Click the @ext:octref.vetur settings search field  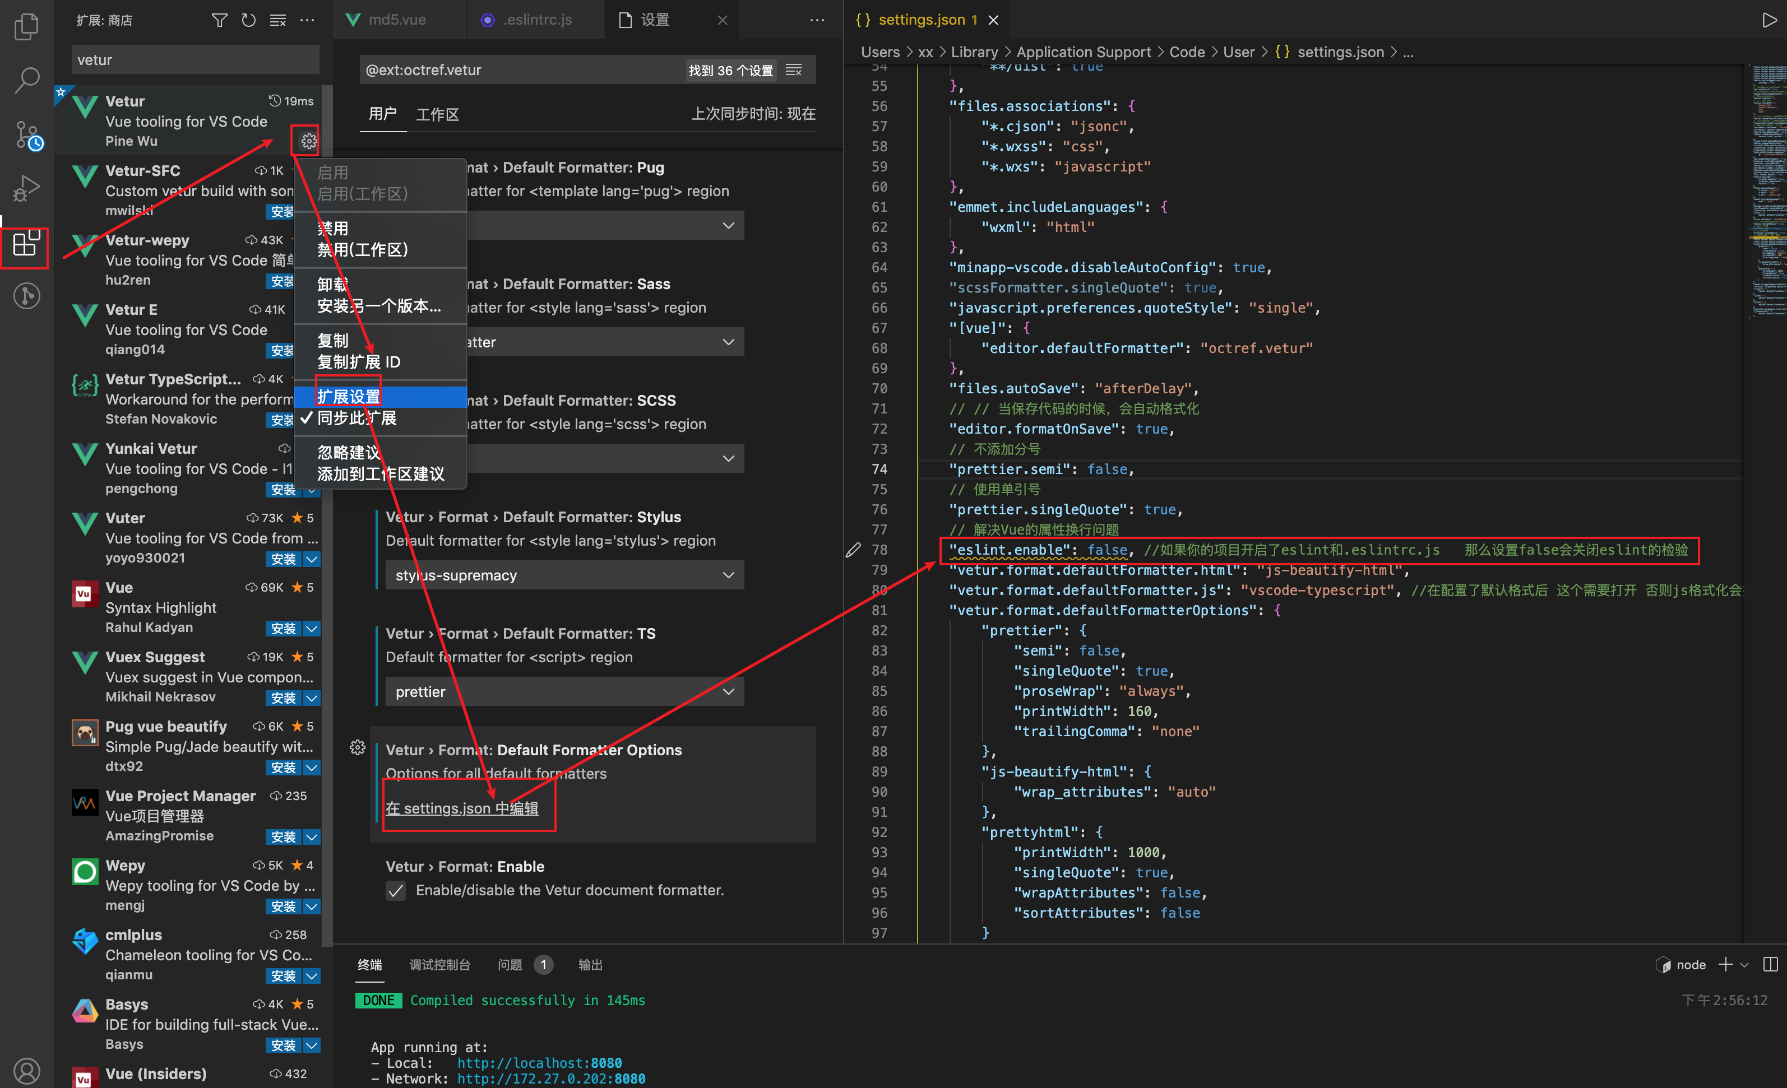(522, 69)
